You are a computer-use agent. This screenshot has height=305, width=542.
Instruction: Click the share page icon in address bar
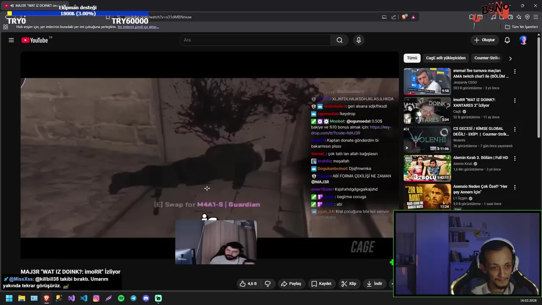394,17
